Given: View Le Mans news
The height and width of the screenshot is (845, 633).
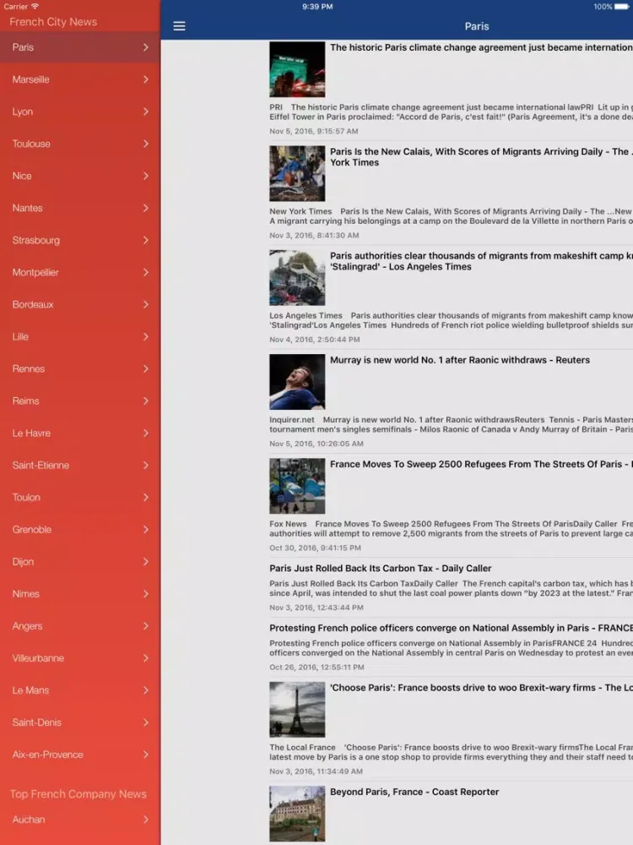Looking at the screenshot, I should coord(80,690).
